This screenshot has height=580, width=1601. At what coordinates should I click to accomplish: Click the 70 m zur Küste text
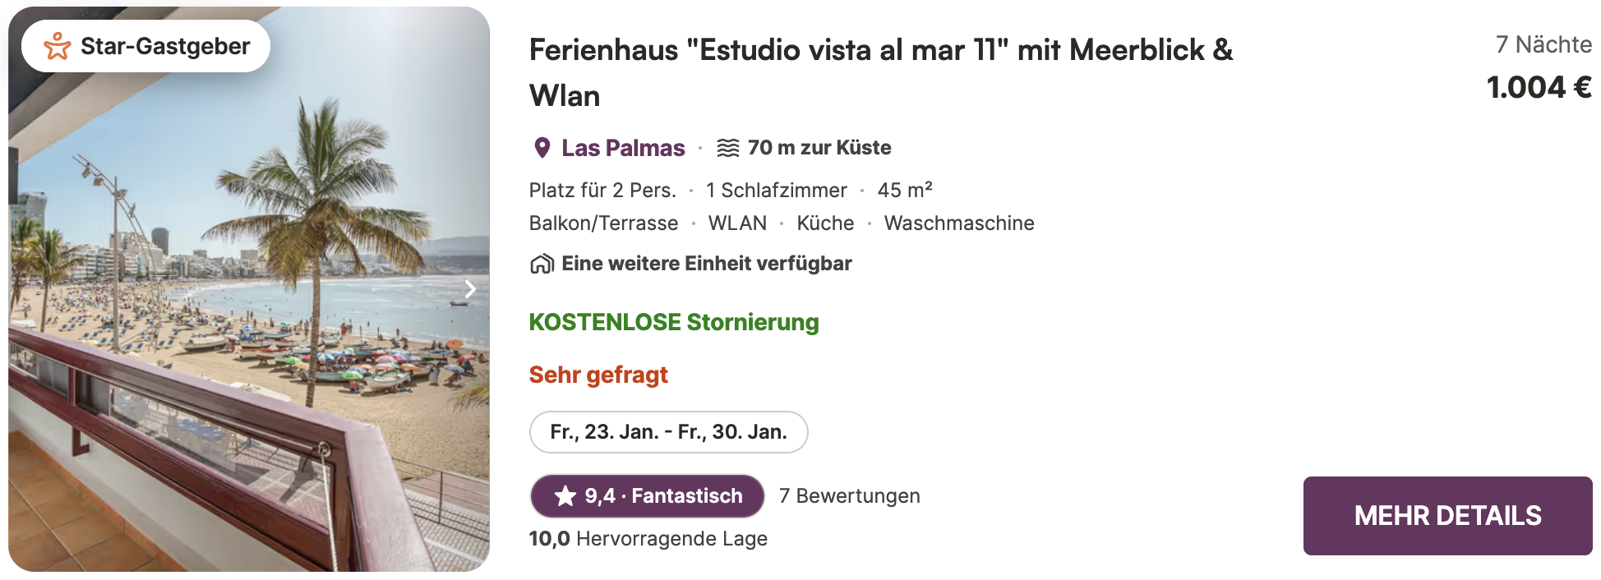(819, 148)
